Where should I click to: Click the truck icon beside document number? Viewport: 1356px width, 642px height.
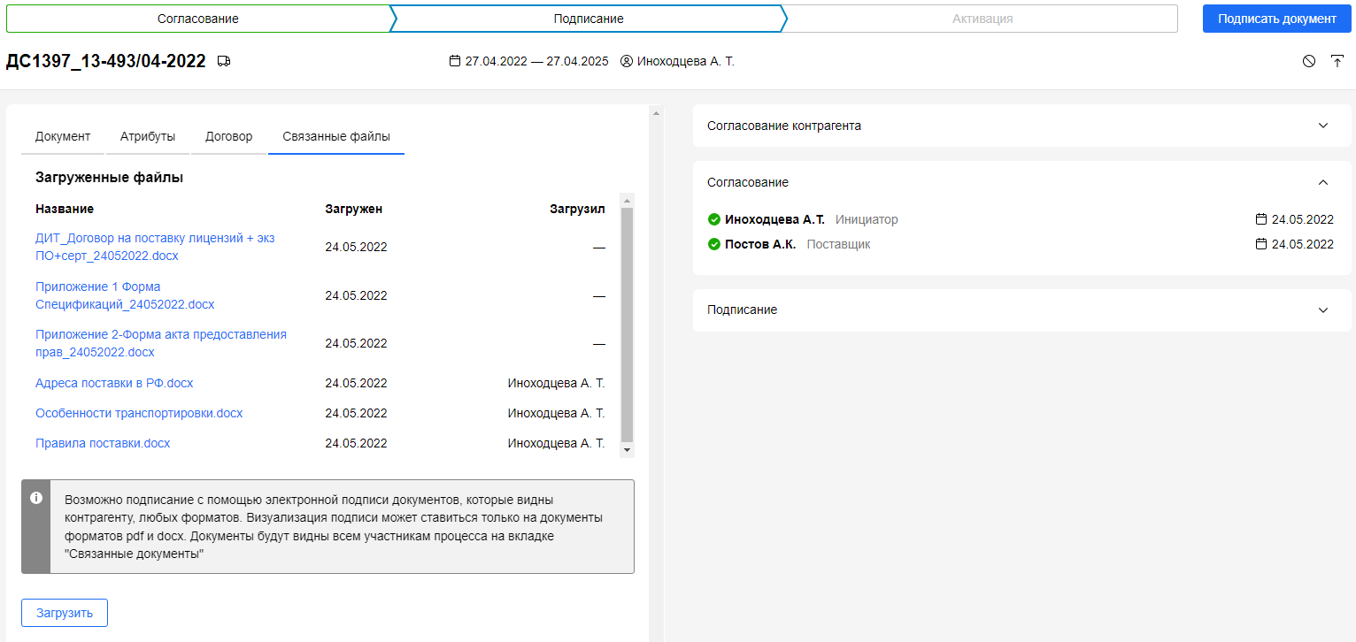tap(224, 62)
